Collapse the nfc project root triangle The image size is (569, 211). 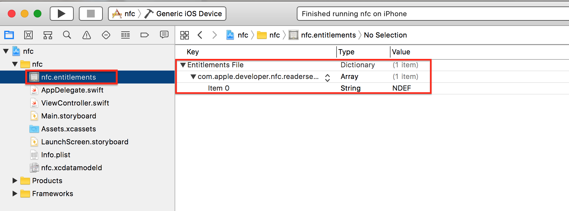pos(6,51)
